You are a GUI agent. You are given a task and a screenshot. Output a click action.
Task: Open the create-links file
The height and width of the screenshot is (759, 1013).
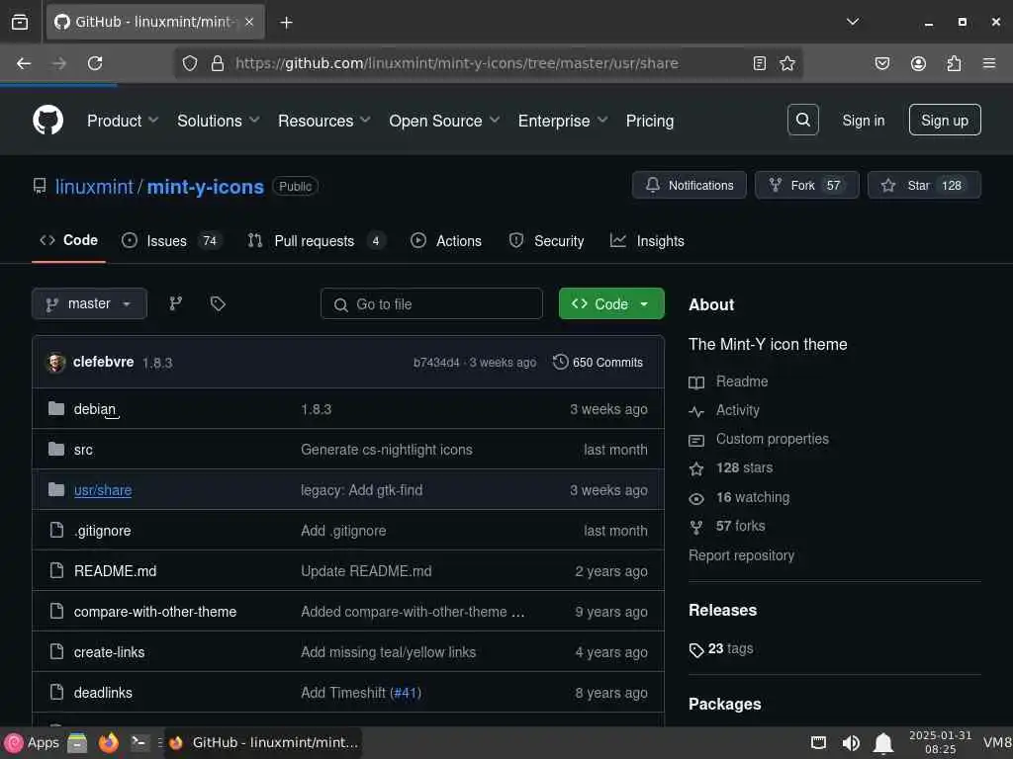point(109,652)
